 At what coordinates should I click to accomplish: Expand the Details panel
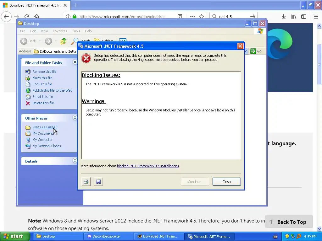pyautogui.click(x=75, y=161)
